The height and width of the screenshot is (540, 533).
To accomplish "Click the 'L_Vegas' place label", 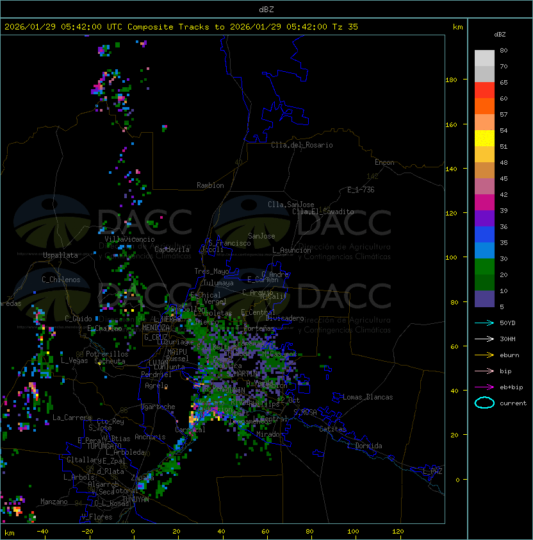I will click(74, 360).
